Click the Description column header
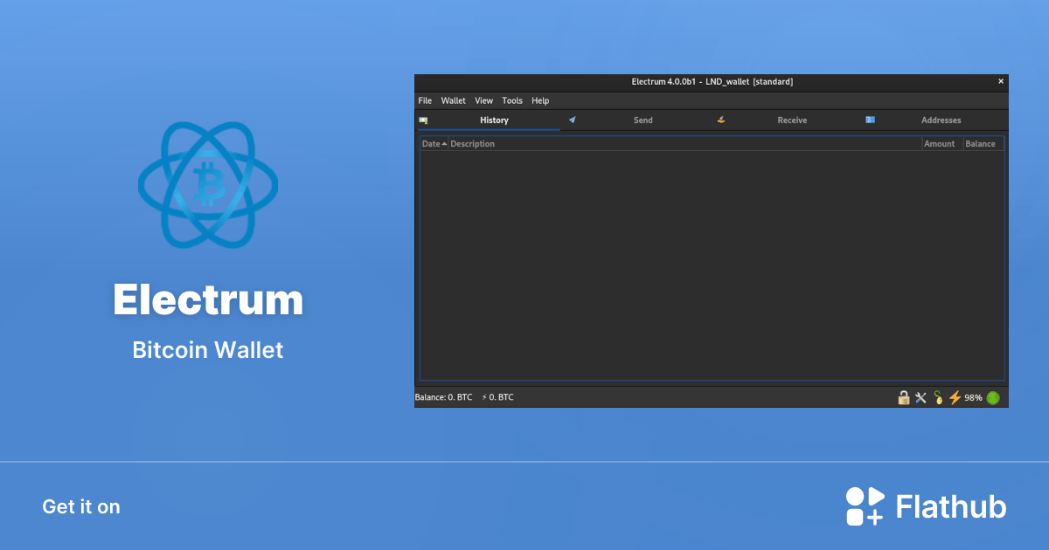 coord(685,144)
